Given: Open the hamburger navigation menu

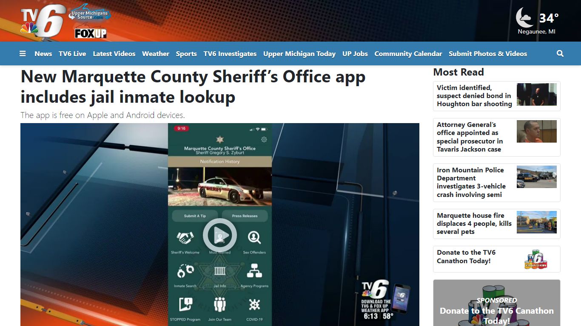Looking at the screenshot, I should (x=23, y=53).
